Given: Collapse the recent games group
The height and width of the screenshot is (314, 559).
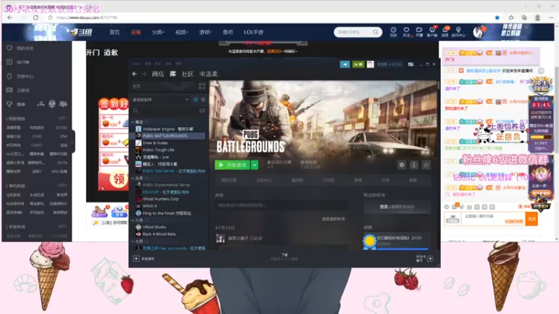Looking at the screenshot, I should pyautogui.click(x=133, y=121).
